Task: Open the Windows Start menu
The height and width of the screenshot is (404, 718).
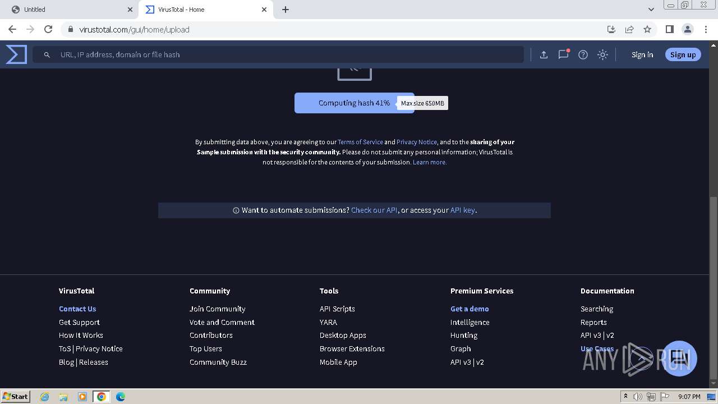Action: 15,396
